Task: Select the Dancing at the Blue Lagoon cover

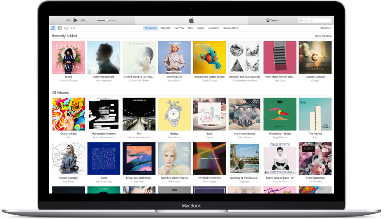Action: (x=245, y=158)
